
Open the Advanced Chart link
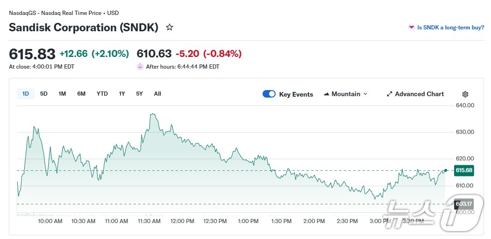tap(419, 94)
